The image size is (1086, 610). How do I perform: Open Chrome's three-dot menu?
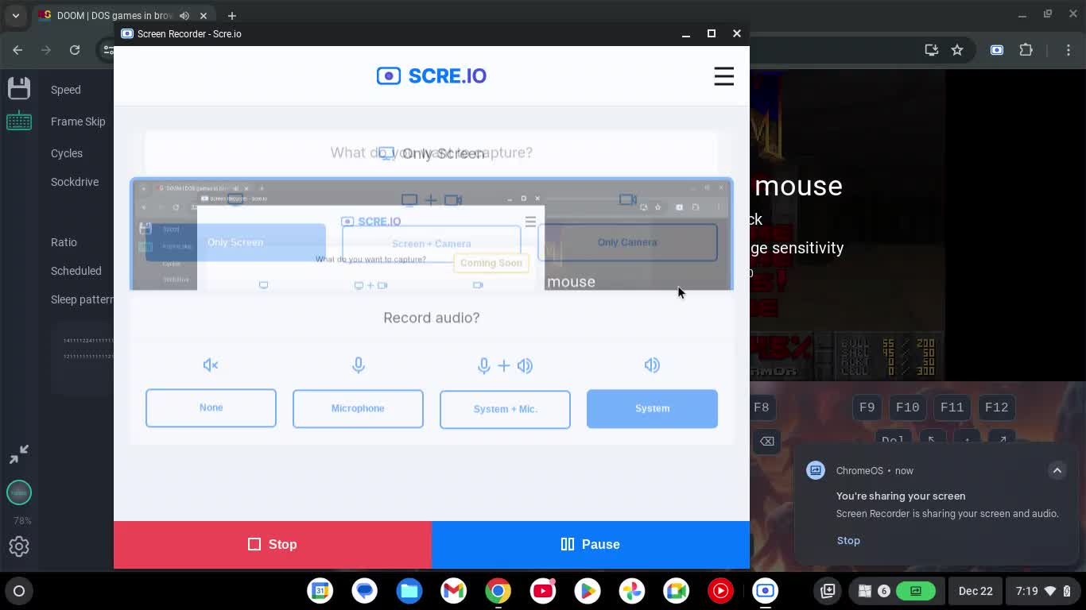point(1069,50)
